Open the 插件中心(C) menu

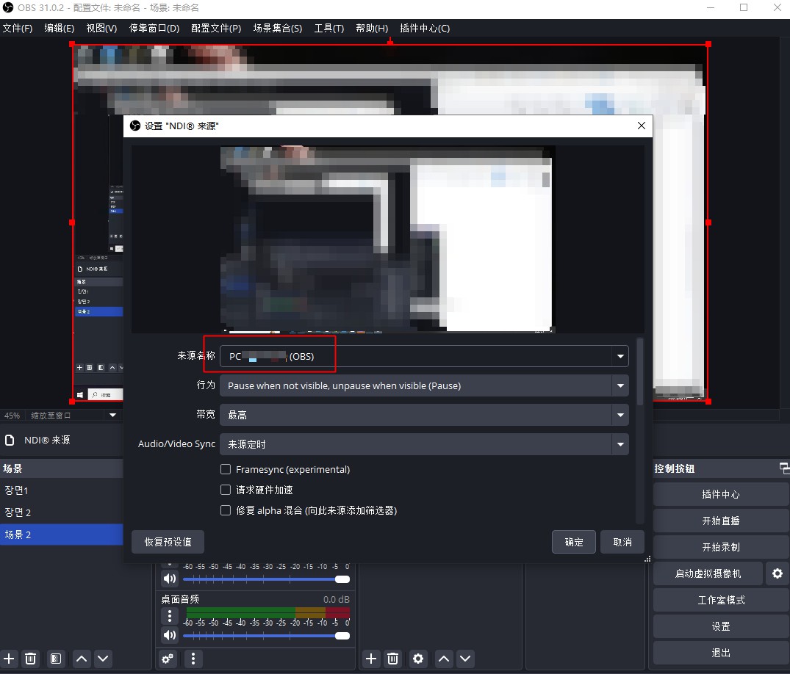coord(425,28)
